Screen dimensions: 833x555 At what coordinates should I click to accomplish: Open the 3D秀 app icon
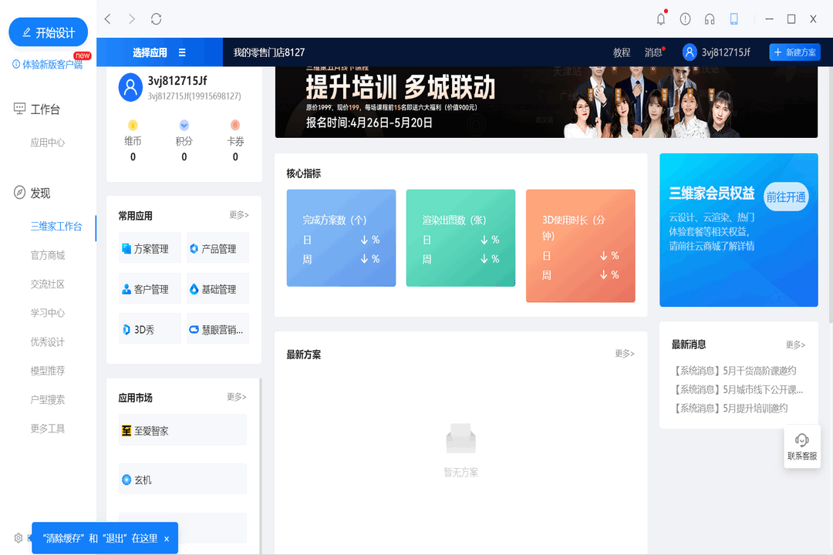(x=149, y=328)
